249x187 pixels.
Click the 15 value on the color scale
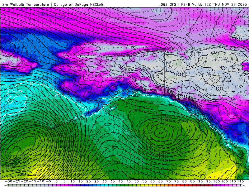point(81,181)
